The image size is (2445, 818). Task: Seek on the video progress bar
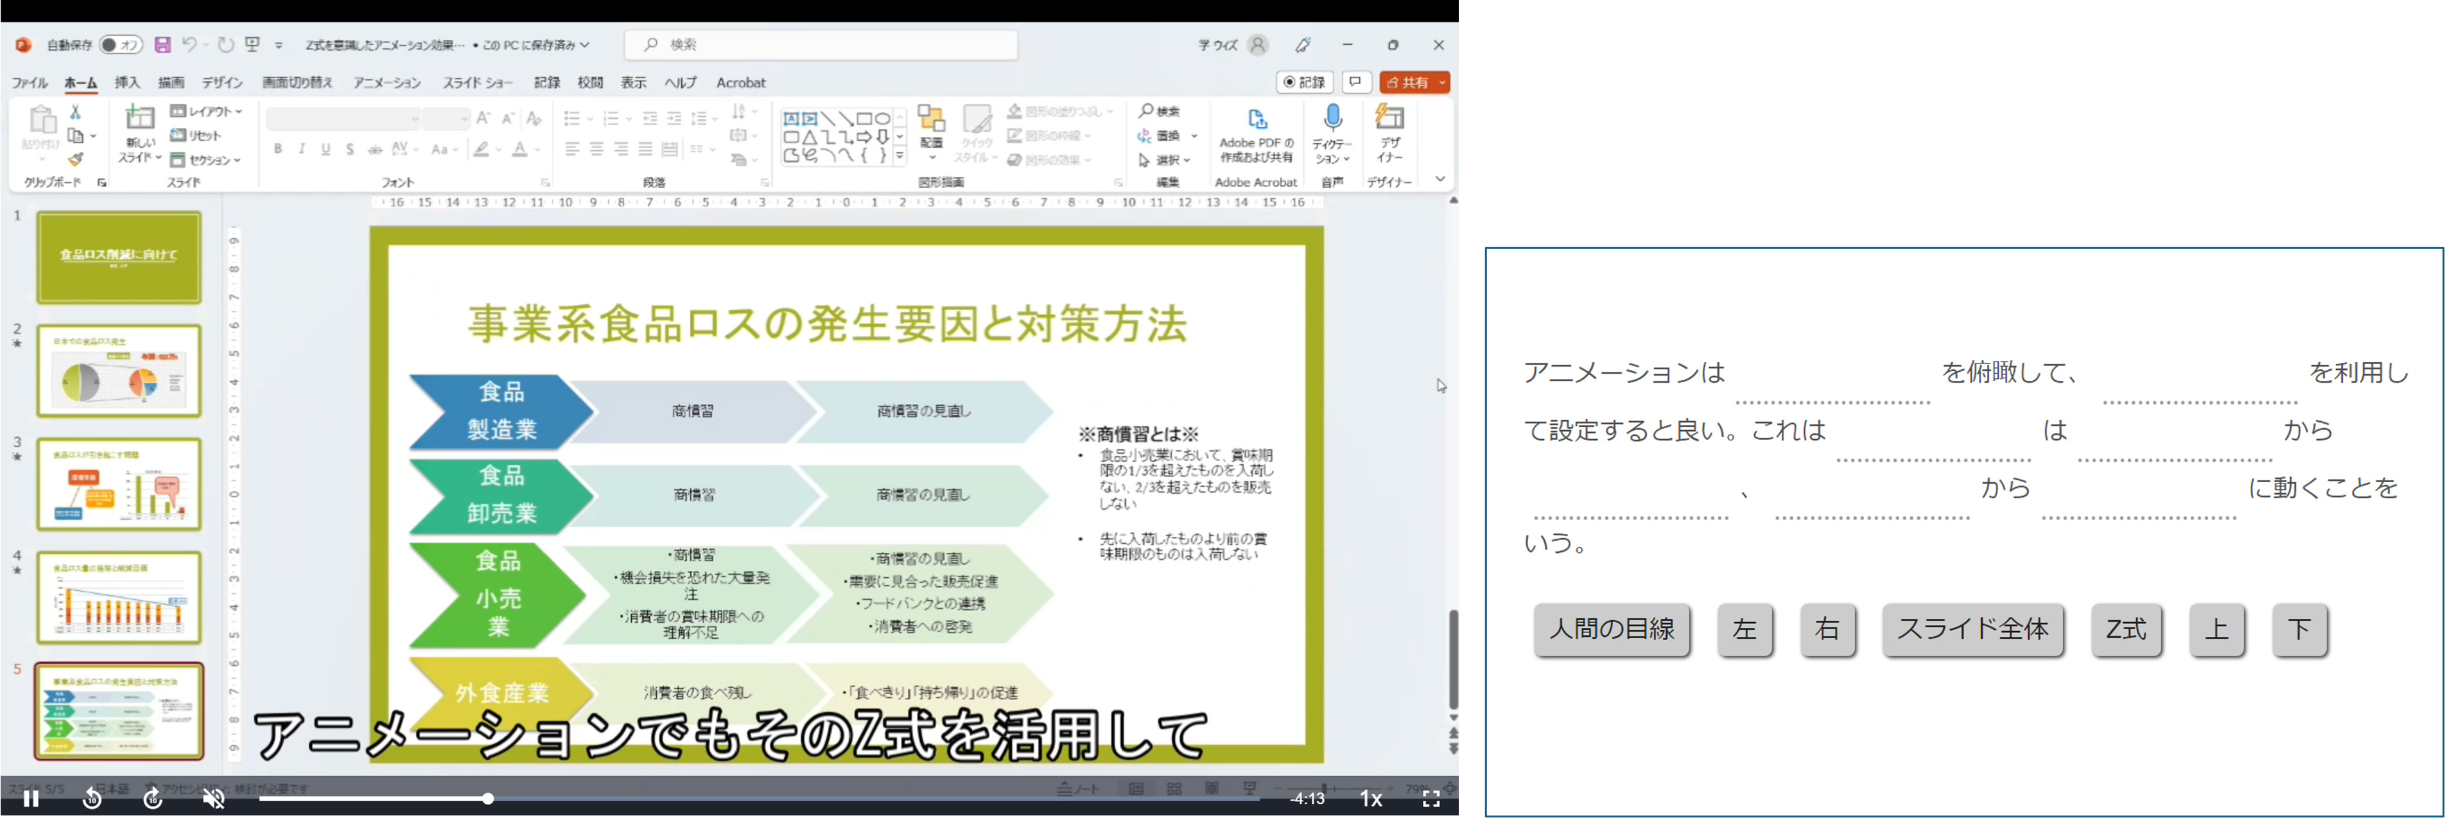tap(760, 799)
